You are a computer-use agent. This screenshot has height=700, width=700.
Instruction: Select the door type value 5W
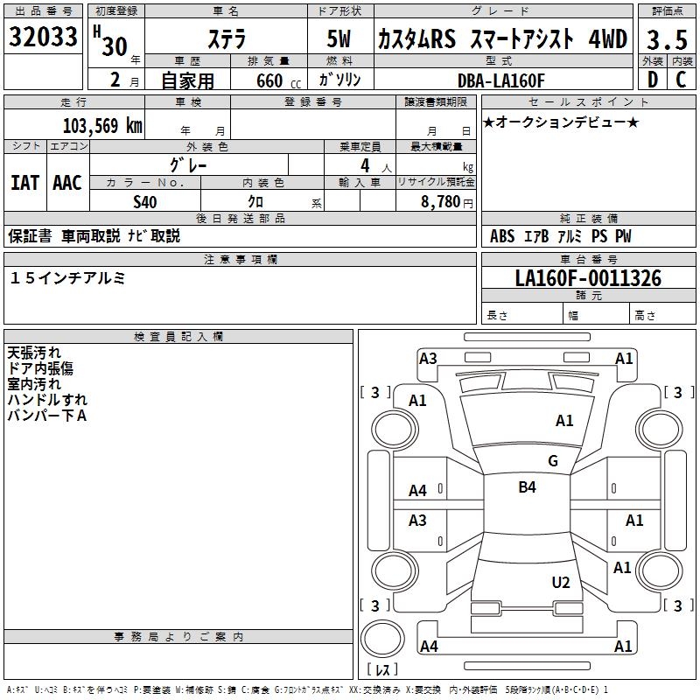tap(339, 38)
